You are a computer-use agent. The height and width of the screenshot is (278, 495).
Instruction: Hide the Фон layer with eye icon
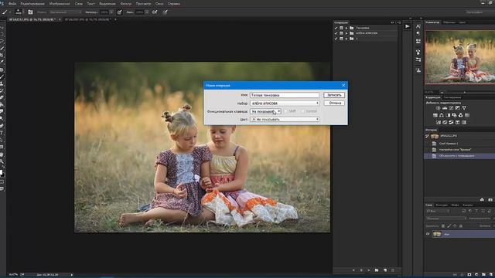(428, 234)
